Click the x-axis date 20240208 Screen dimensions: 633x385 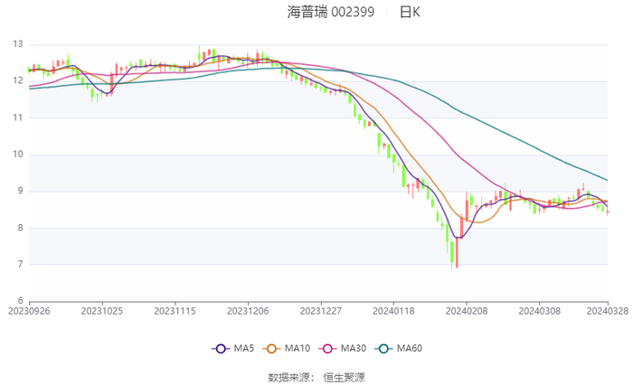point(467,311)
